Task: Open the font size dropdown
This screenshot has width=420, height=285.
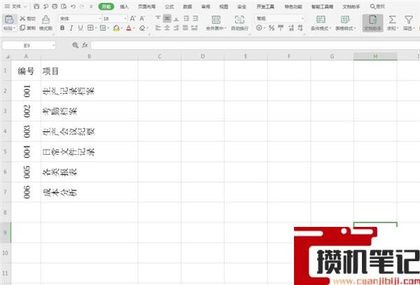Action: pyautogui.click(x=125, y=18)
